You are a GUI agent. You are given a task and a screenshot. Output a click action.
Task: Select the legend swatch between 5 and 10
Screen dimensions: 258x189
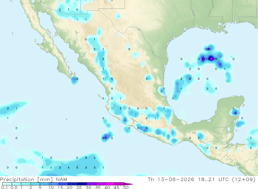pyautogui.click(x=44, y=184)
